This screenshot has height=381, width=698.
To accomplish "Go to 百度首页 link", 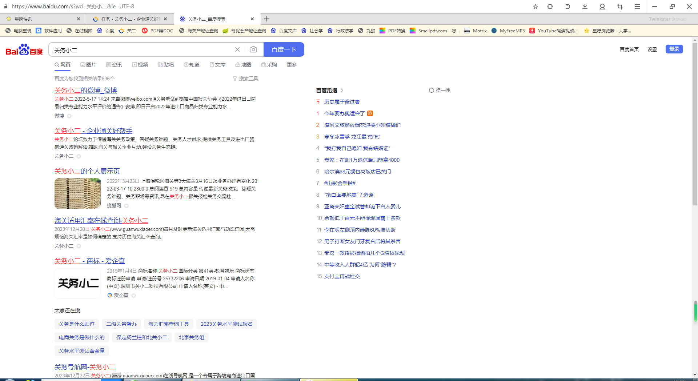I will [x=629, y=49].
